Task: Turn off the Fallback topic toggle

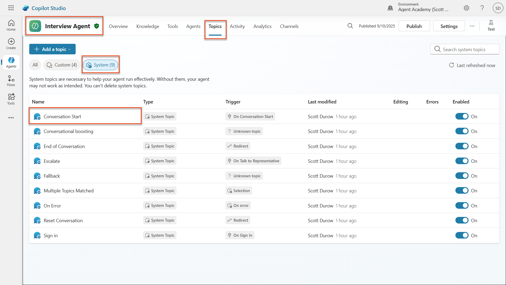Action: (462, 176)
